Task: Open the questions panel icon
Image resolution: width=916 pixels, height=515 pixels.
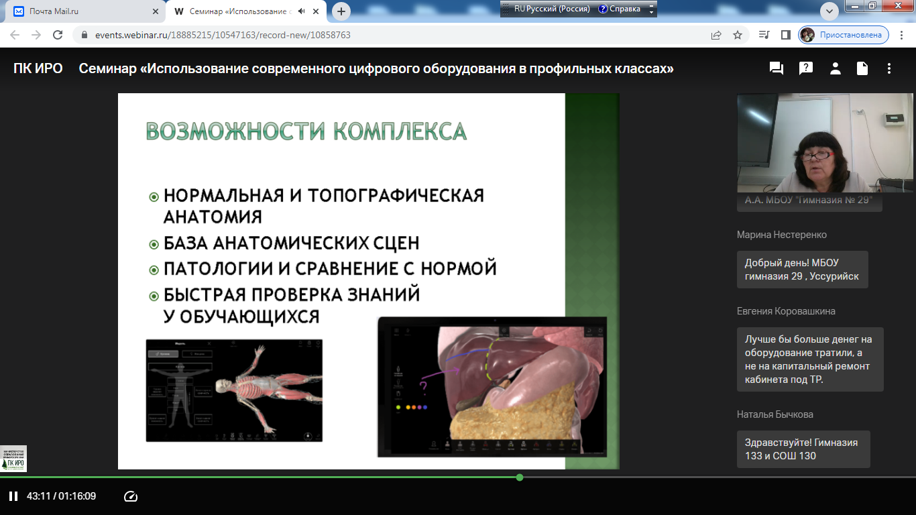Action: coord(806,68)
